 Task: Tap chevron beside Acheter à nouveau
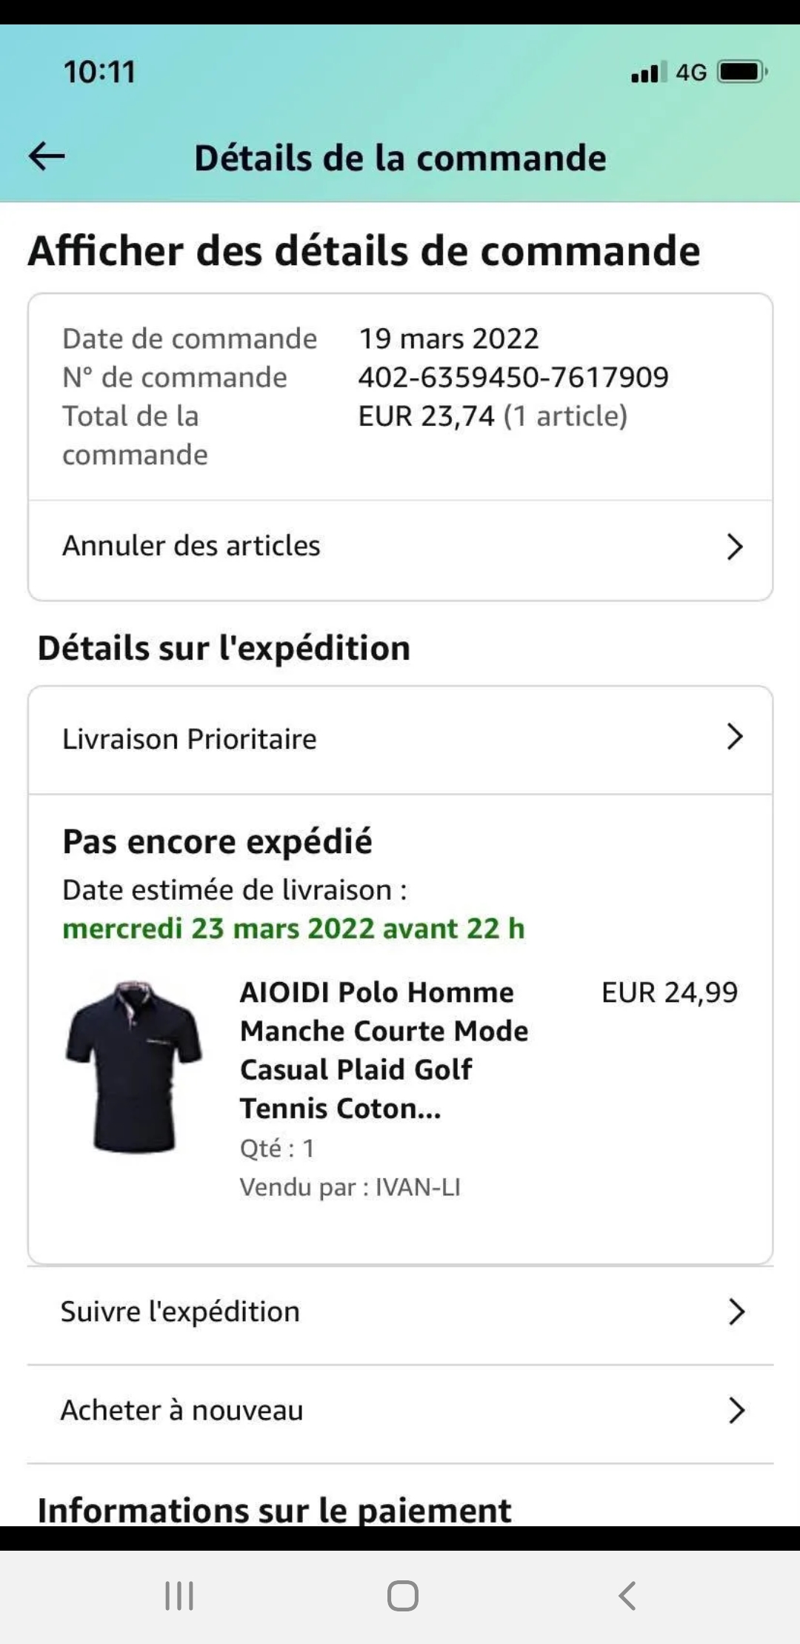click(736, 1411)
